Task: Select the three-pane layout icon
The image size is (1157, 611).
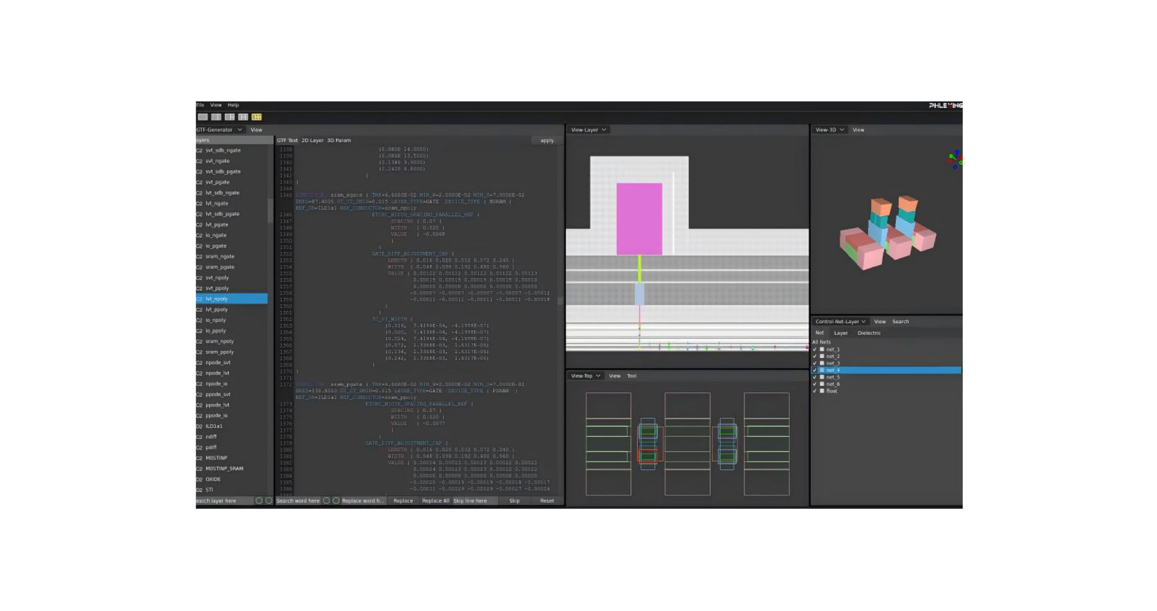Action: (x=230, y=117)
